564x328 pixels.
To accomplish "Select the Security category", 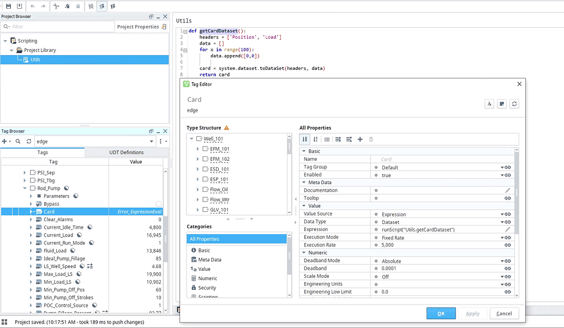I will [x=207, y=288].
